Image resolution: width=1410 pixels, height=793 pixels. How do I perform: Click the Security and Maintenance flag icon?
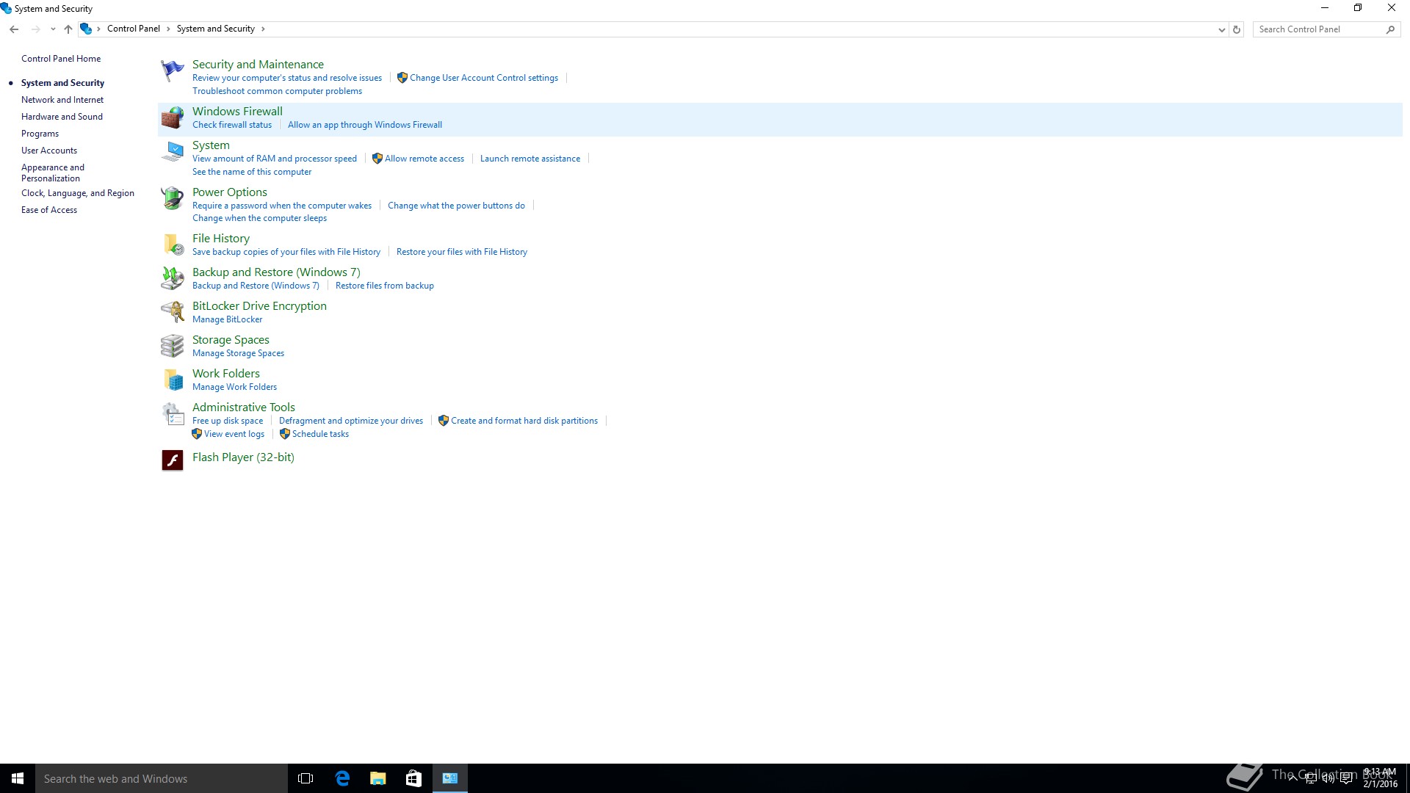[173, 71]
